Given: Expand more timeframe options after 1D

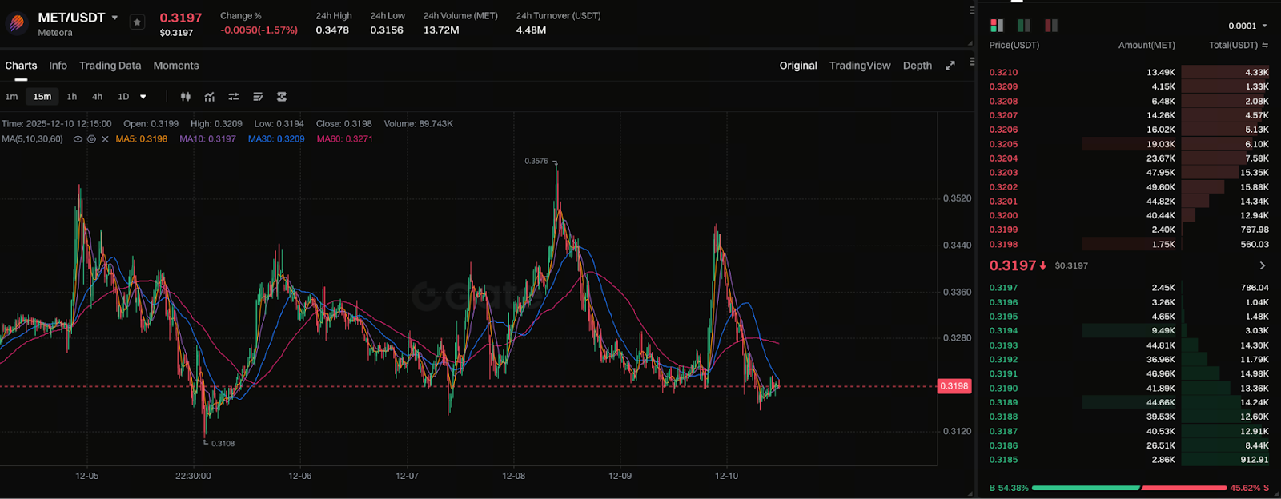Looking at the screenshot, I should click(x=143, y=97).
